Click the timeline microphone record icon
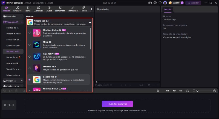Viewport: 219px width, 119px height. (x=158, y=91)
